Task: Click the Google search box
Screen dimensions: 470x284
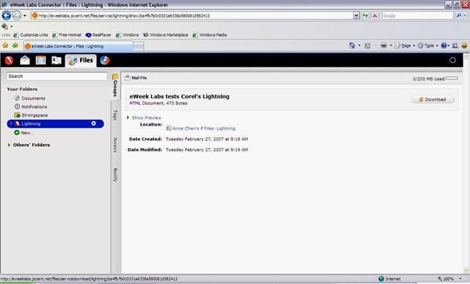Action: point(417,15)
